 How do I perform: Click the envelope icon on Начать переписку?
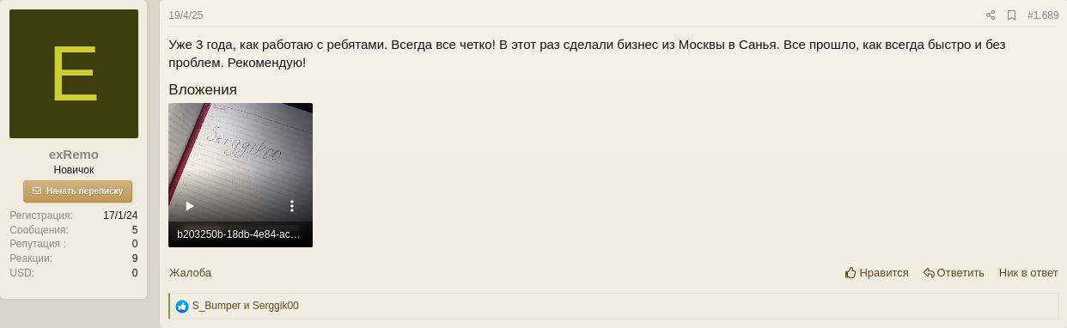37,191
